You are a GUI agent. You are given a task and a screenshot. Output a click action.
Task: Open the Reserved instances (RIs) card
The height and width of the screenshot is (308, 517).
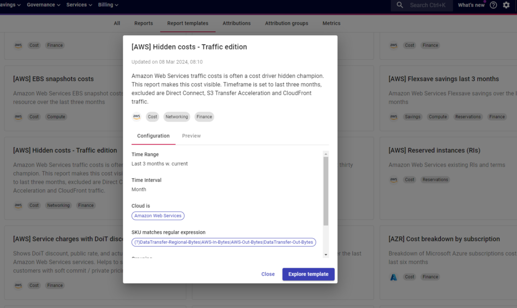434,150
